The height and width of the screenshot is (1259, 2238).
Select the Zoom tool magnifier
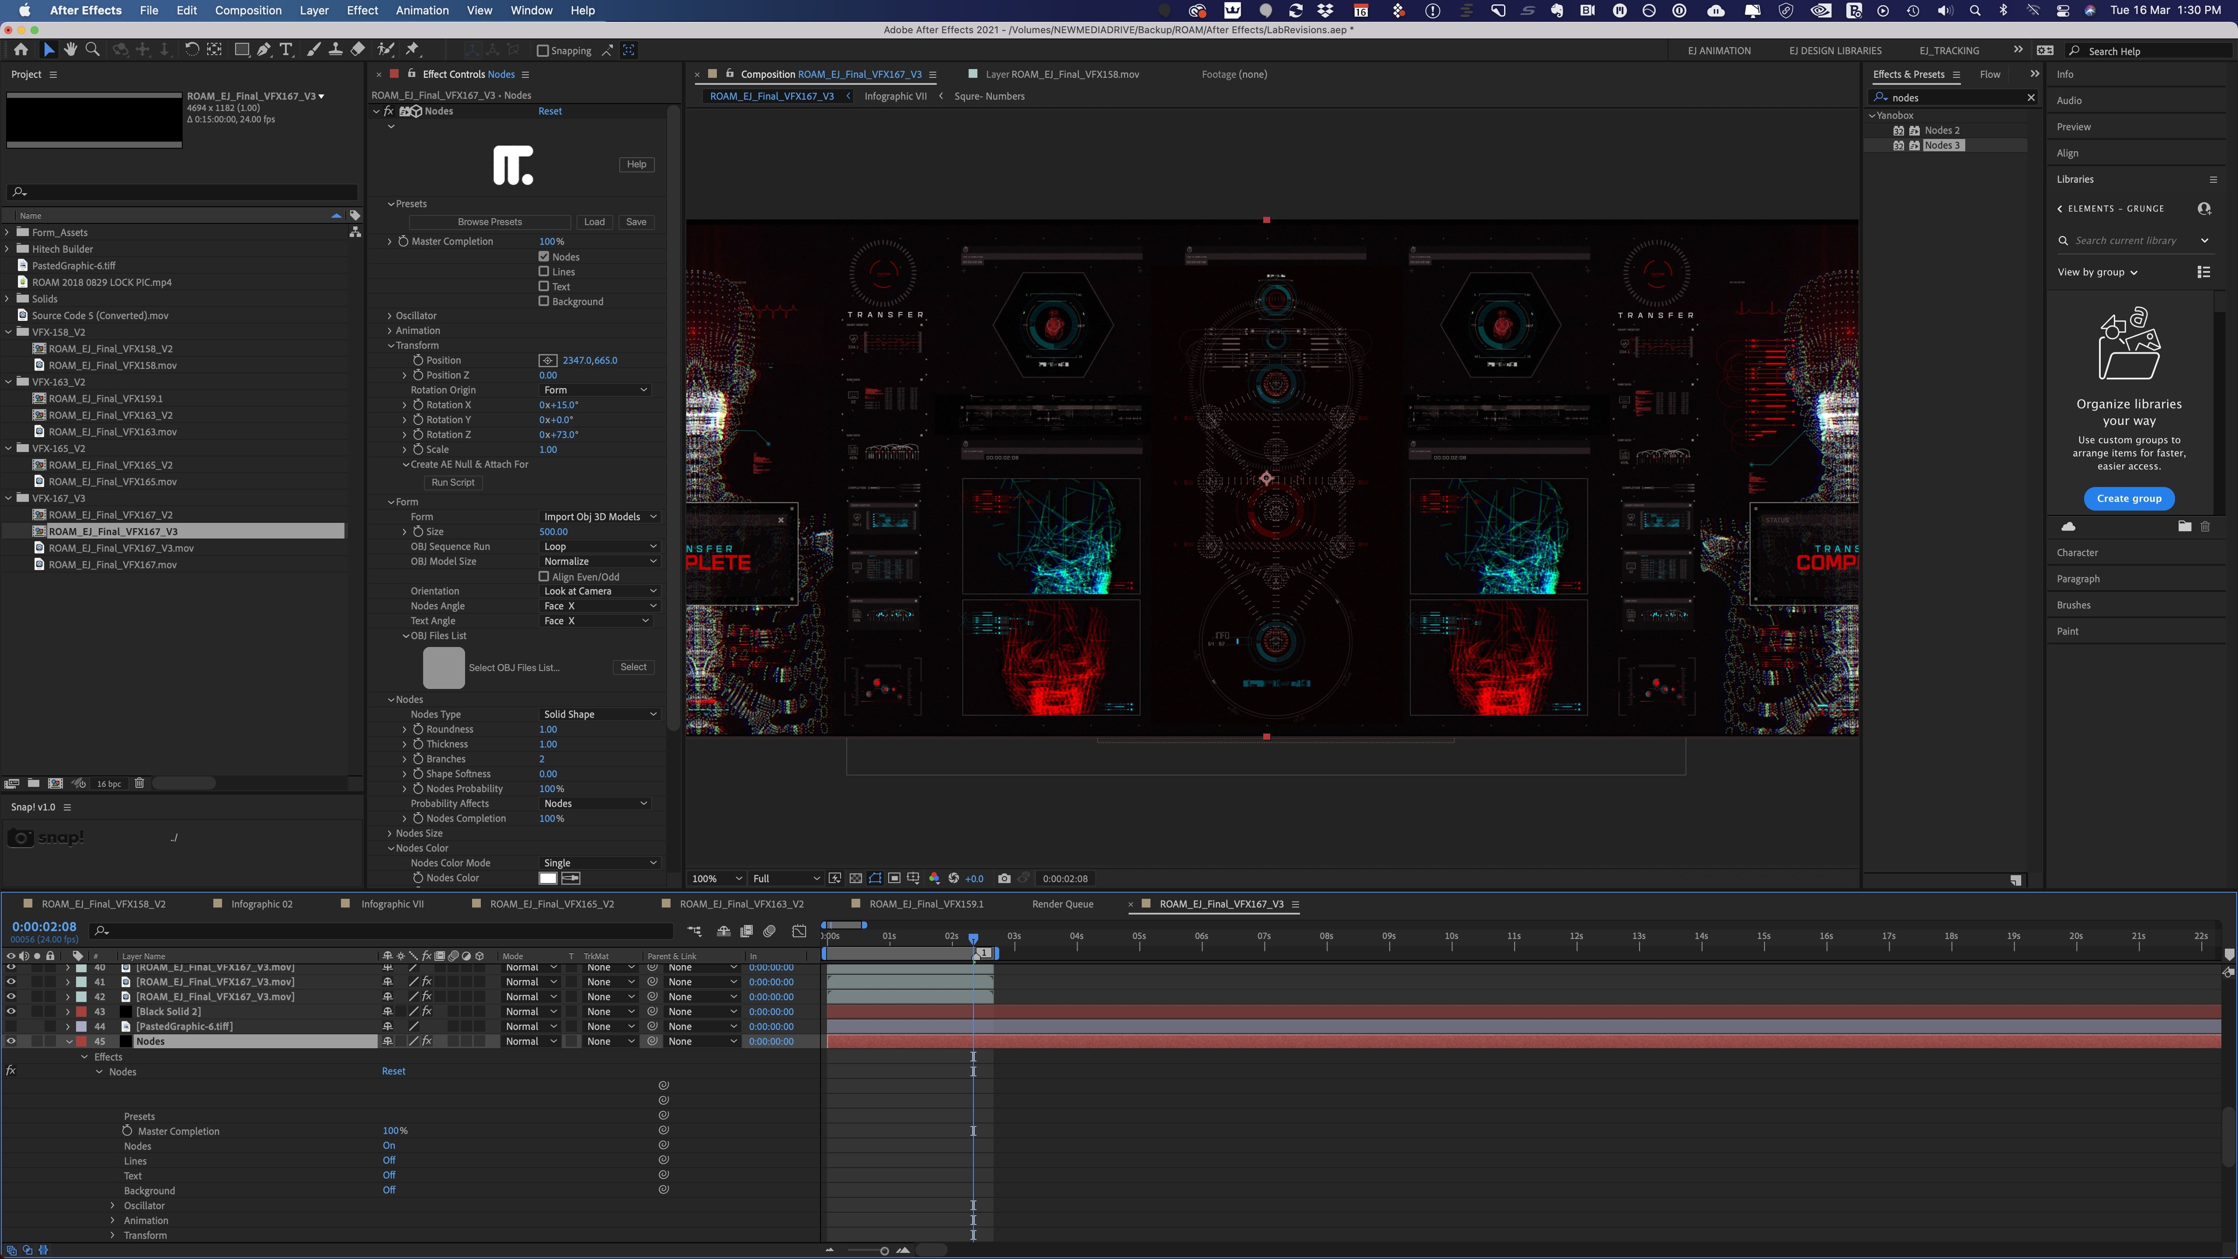click(92, 49)
